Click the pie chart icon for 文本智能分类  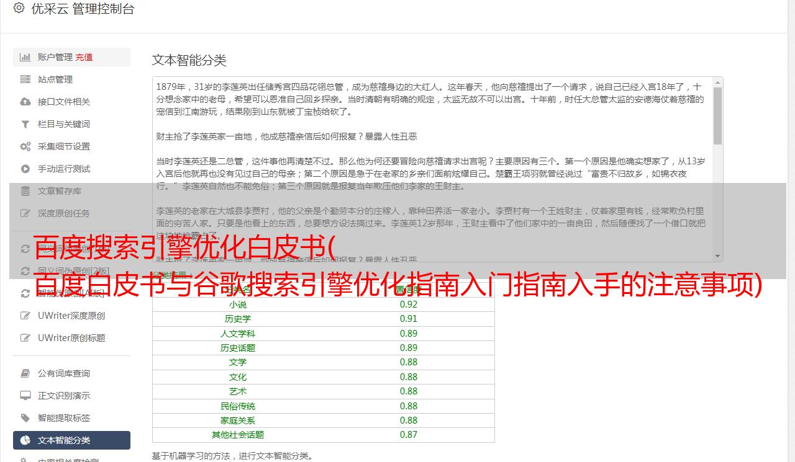pyautogui.click(x=25, y=440)
